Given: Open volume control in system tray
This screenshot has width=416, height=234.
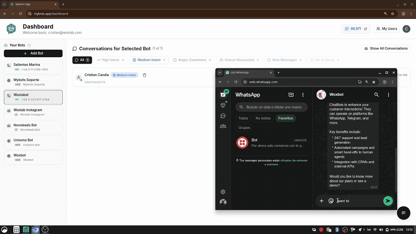Looking at the screenshot, I should pos(381,230).
